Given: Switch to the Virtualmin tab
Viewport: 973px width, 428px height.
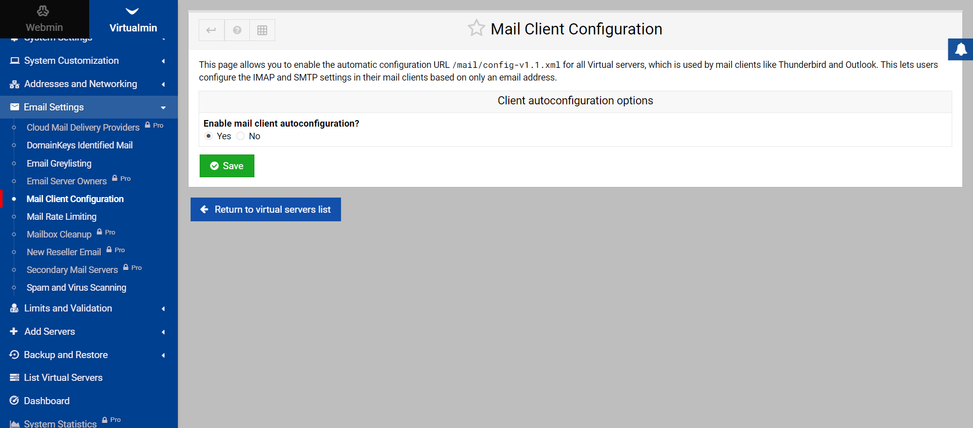Looking at the screenshot, I should pyautogui.click(x=133, y=19).
